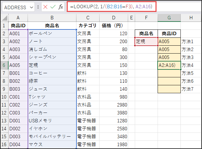The image size is (202, 149).
Task: Select column H header
Action: point(191,18)
